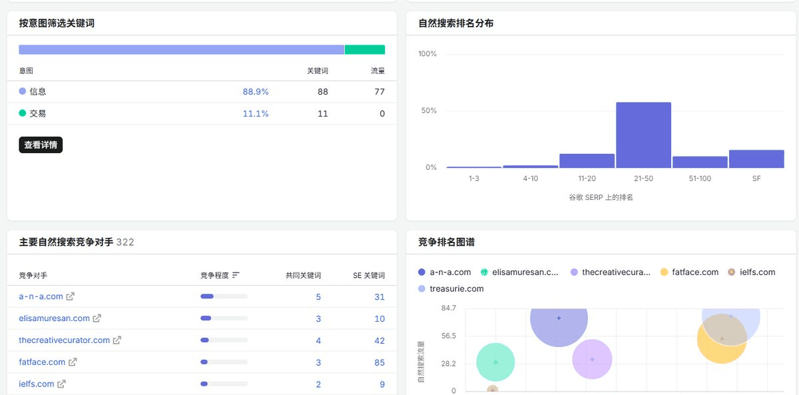This screenshot has height=395, width=799.
Task: Click SE keywords value 42 for thecreativecurator.com
Action: [x=380, y=340]
